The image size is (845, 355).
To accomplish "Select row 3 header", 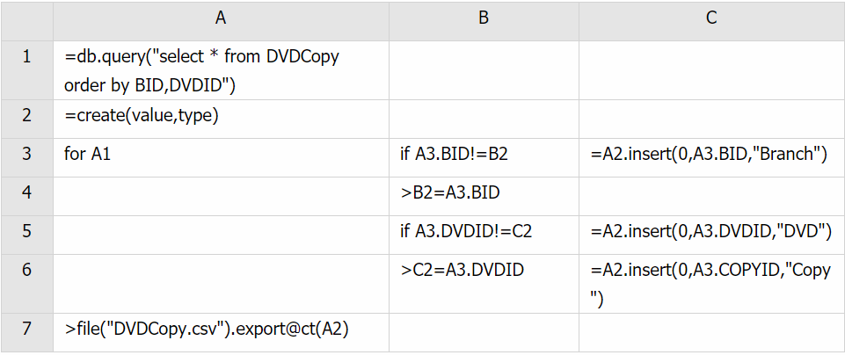I will pos(26,157).
